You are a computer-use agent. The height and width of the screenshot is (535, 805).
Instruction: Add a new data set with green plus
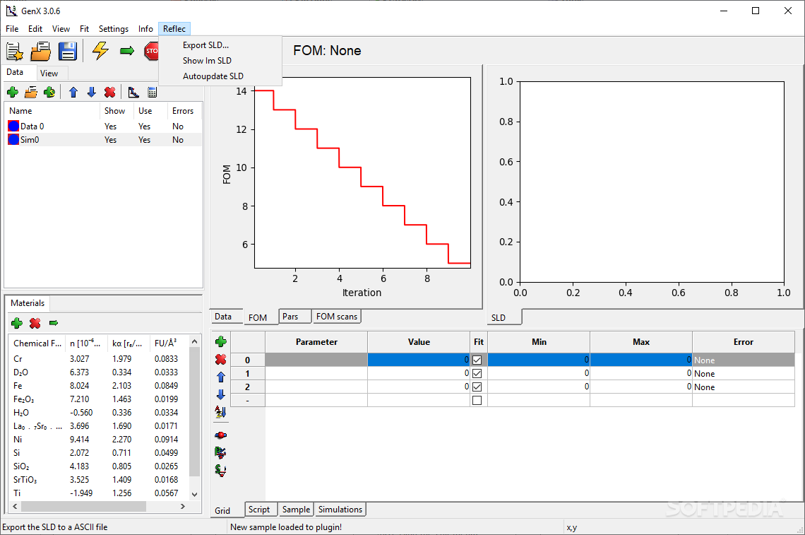pos(13,92)
